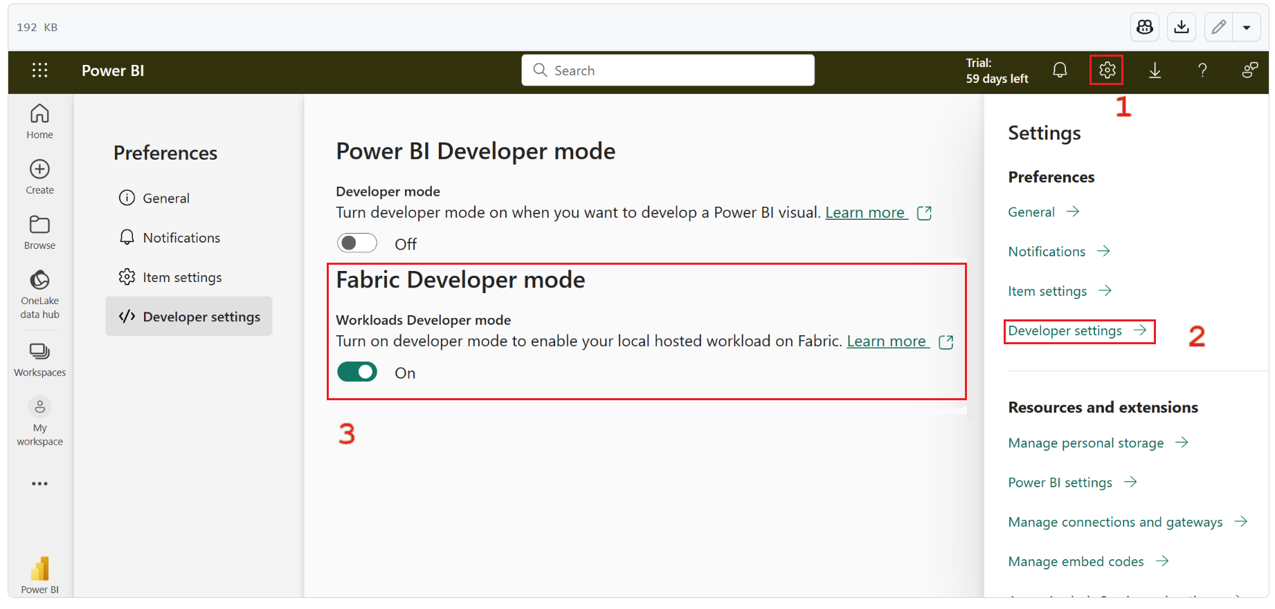The image size is (1275, 609).
Task: Toggle Power BI Developer mode switch
Action: pos(357,243)
